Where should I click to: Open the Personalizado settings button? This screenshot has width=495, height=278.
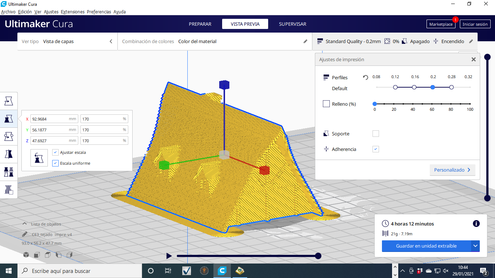click(x=452, y=170)
